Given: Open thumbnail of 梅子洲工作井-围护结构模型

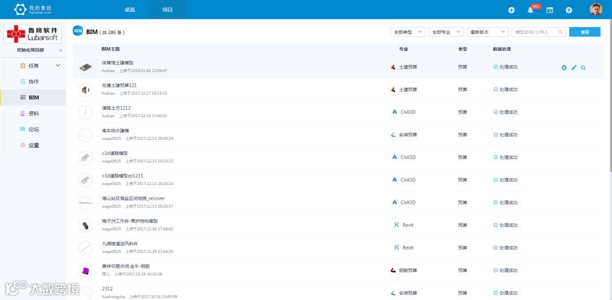Looking at the screenshot, I should click(86, 225).
